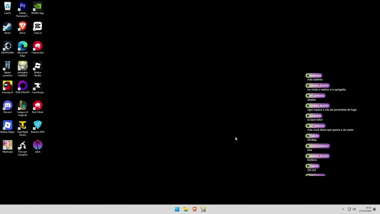Open the Lixeira recycle bin icon
380x214 pixels.
pos(7,8)
